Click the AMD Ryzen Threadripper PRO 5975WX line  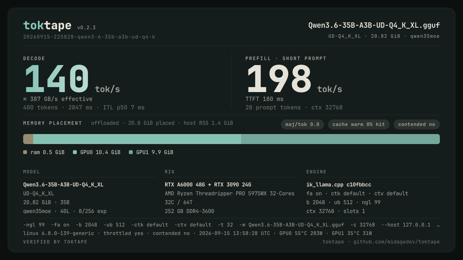(x=230, y=193)
